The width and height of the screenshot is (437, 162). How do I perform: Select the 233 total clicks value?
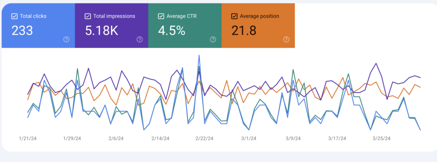pos(22,30)
